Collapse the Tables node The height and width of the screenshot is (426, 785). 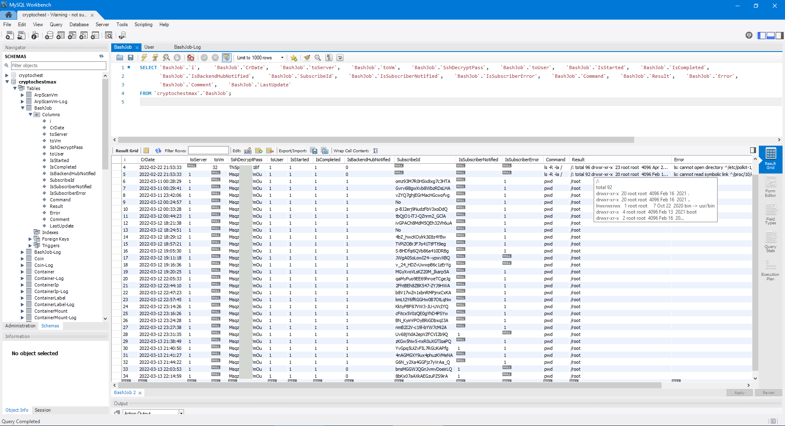[15, 88]
